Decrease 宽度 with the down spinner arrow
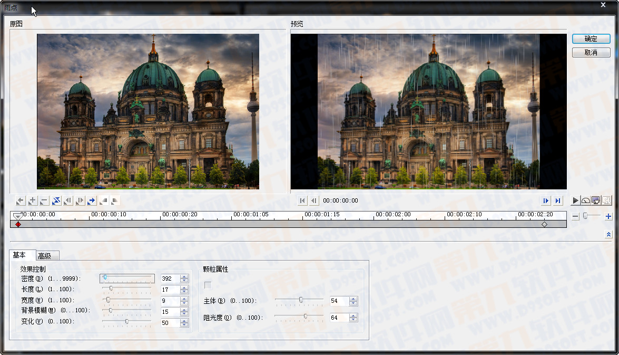 (x=184, y=303)
